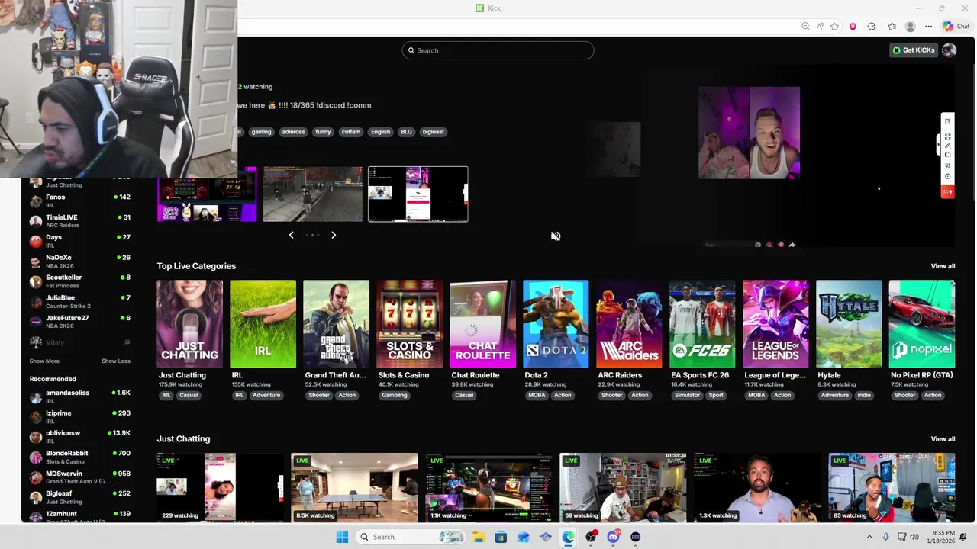Open amandasoliss recommended channel
The image size is (977, 549).
(x=79, y=396)
